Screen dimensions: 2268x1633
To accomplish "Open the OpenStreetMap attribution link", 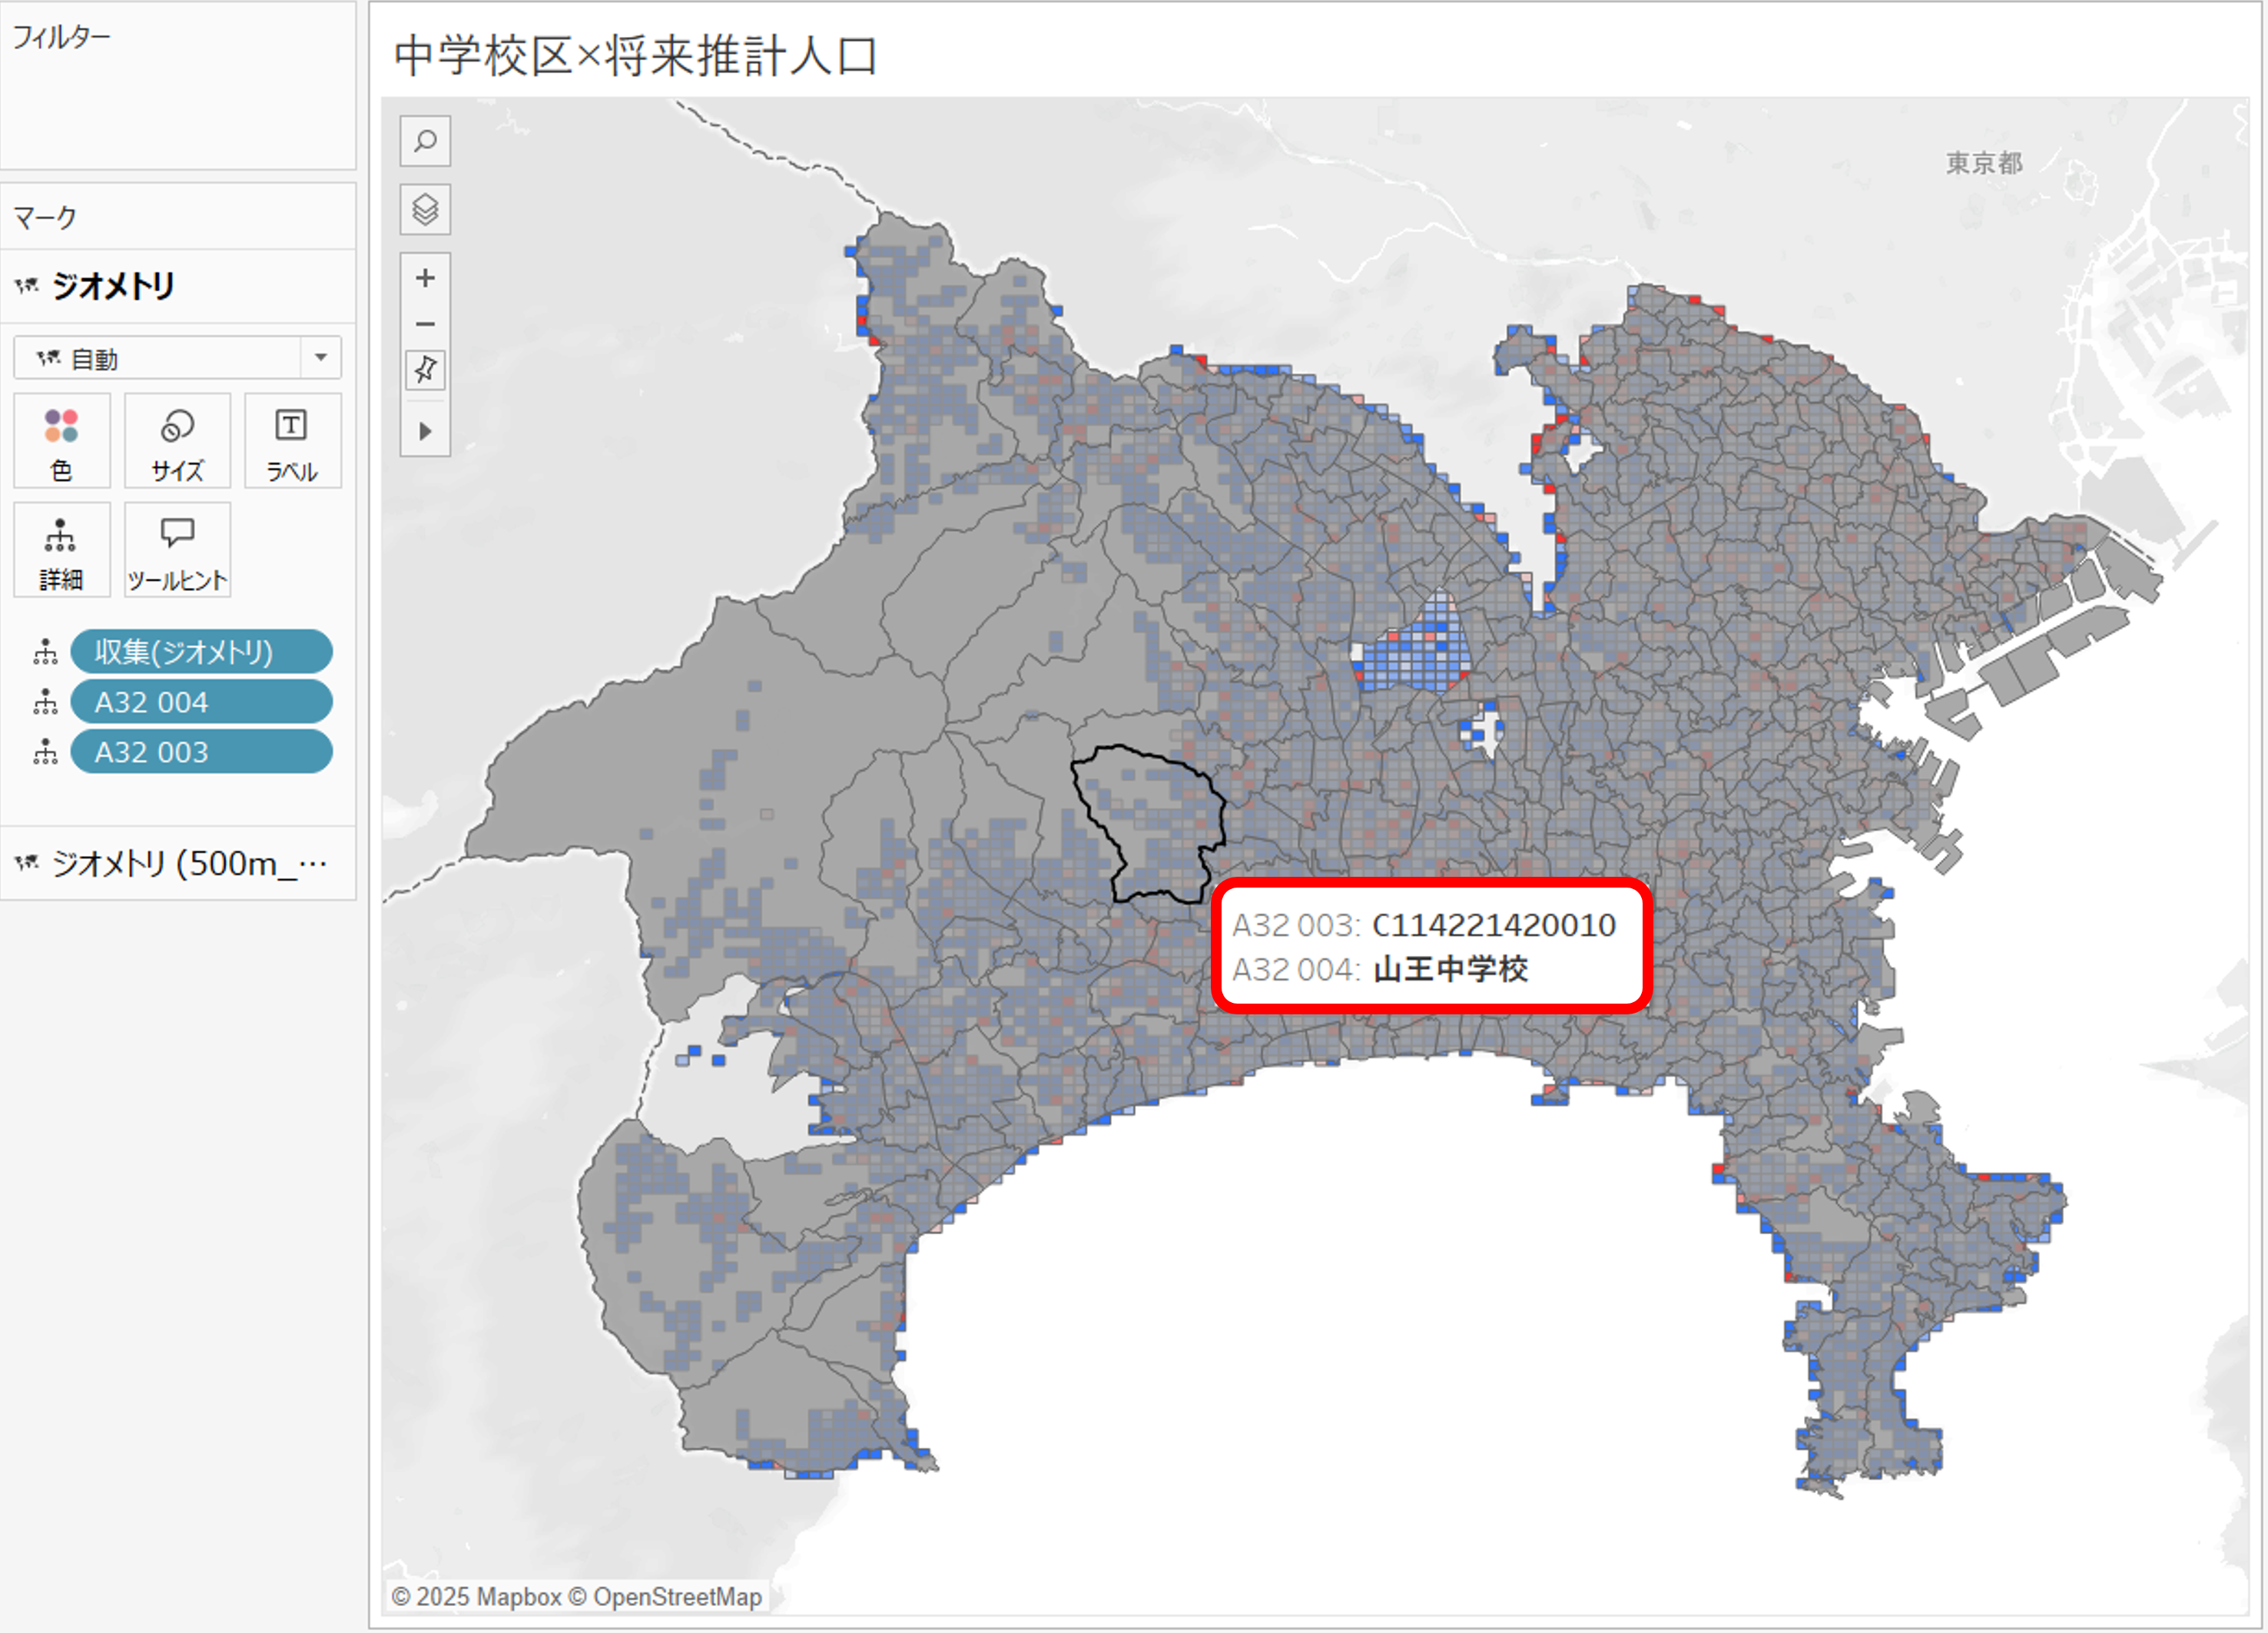I will (x=677, y=1597).
